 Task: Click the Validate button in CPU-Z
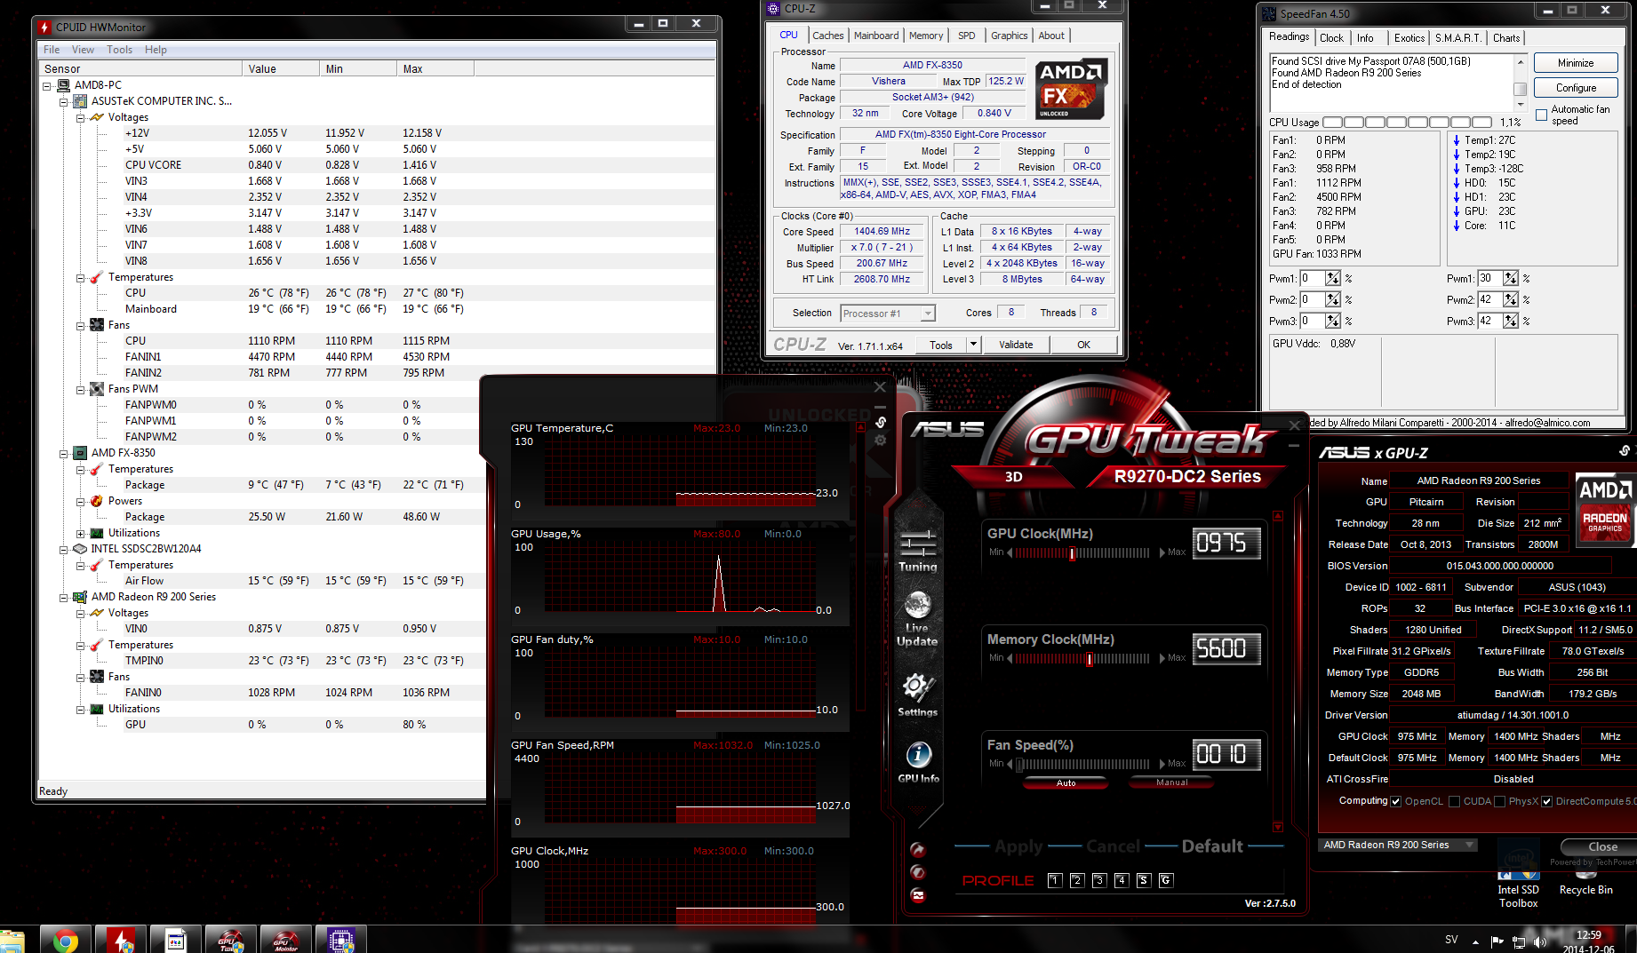(x=1016, y=345)
